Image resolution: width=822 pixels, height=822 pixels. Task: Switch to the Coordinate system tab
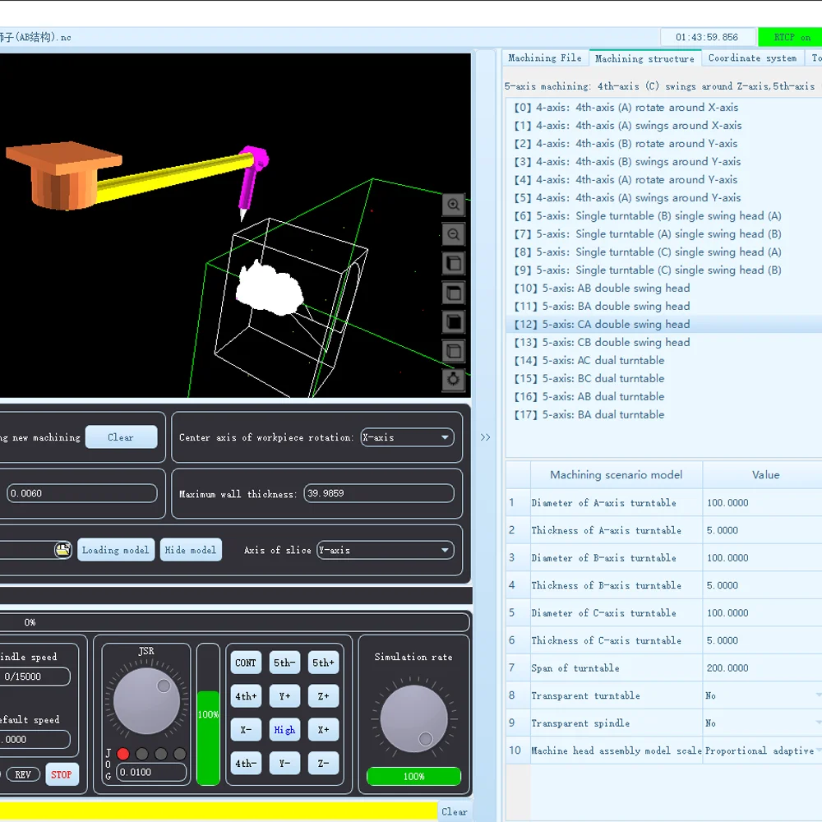point(752,58)
